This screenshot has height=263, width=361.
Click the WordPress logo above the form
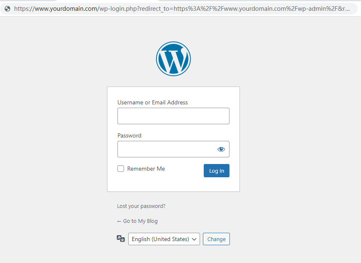pyautogui.click(x=173, y=58)
